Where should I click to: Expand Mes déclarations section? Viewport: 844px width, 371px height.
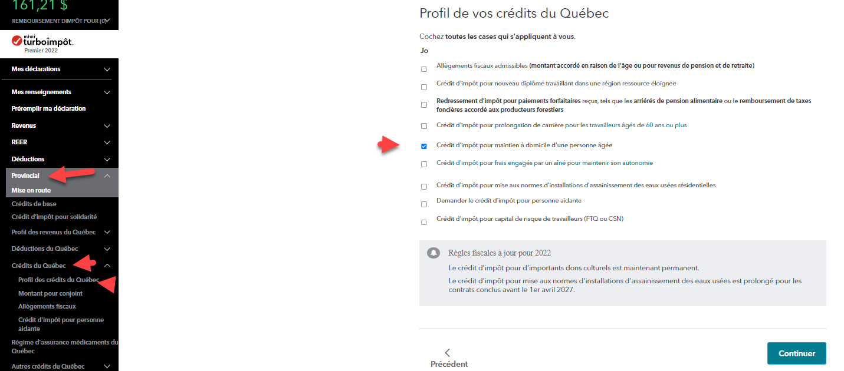coord(107,69)
